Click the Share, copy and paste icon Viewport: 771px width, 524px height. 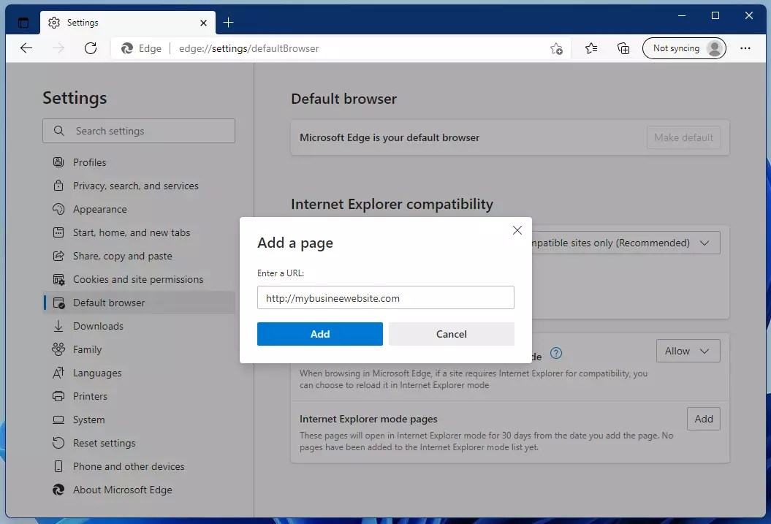(x=58, y=256)
